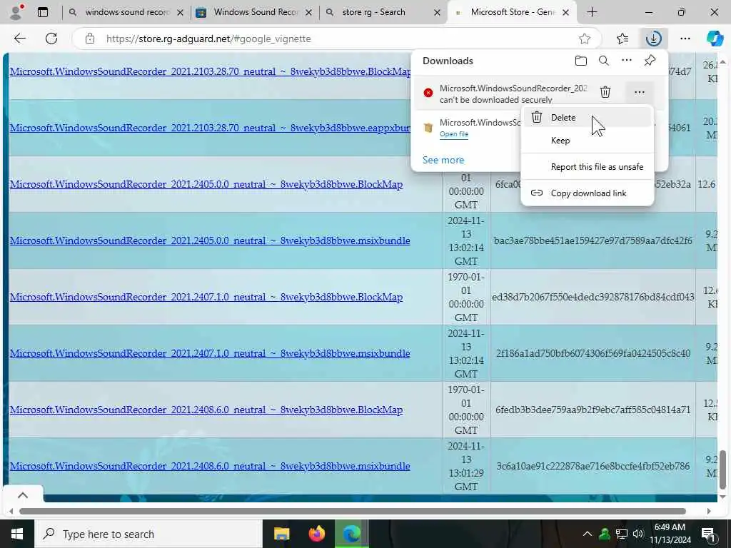Add page to favorites star icon
The image size is (731, 548).
pyautogui.click(x=585, y=39)
